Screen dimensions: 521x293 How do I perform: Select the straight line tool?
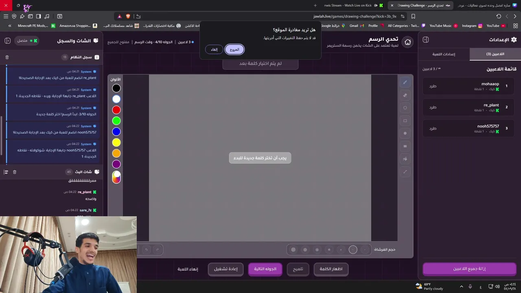coord(405,172)
